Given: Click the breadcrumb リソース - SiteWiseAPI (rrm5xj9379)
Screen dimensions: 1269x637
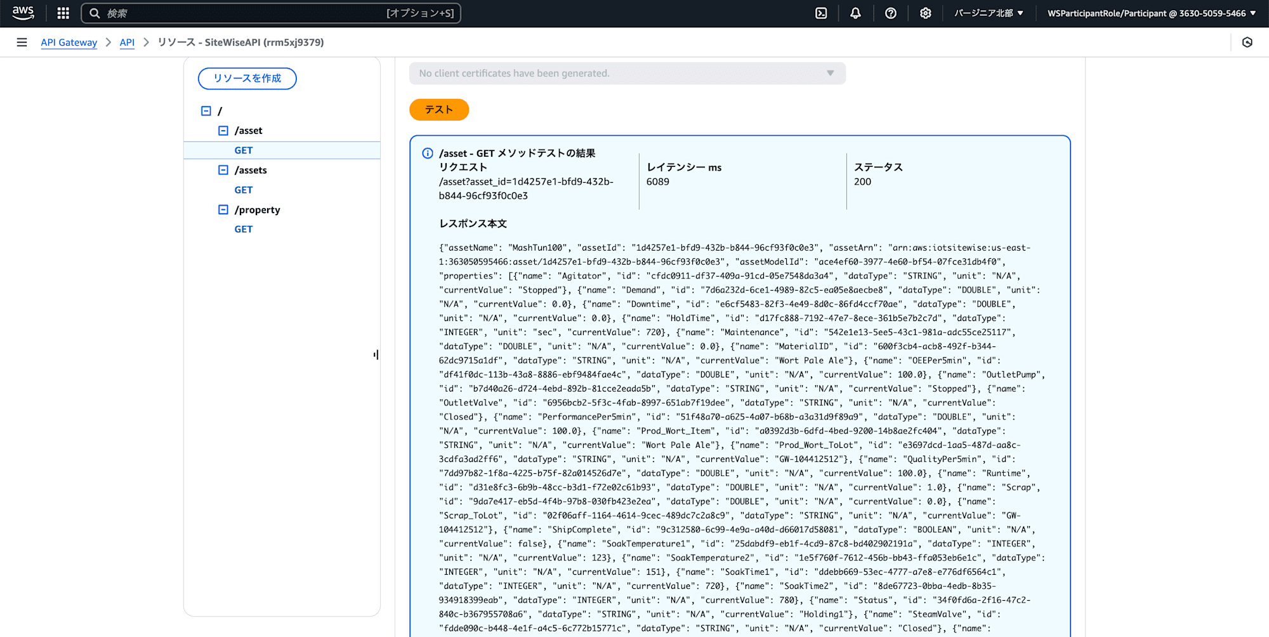Looking at the screenshot, I should [x=241, y=43].
